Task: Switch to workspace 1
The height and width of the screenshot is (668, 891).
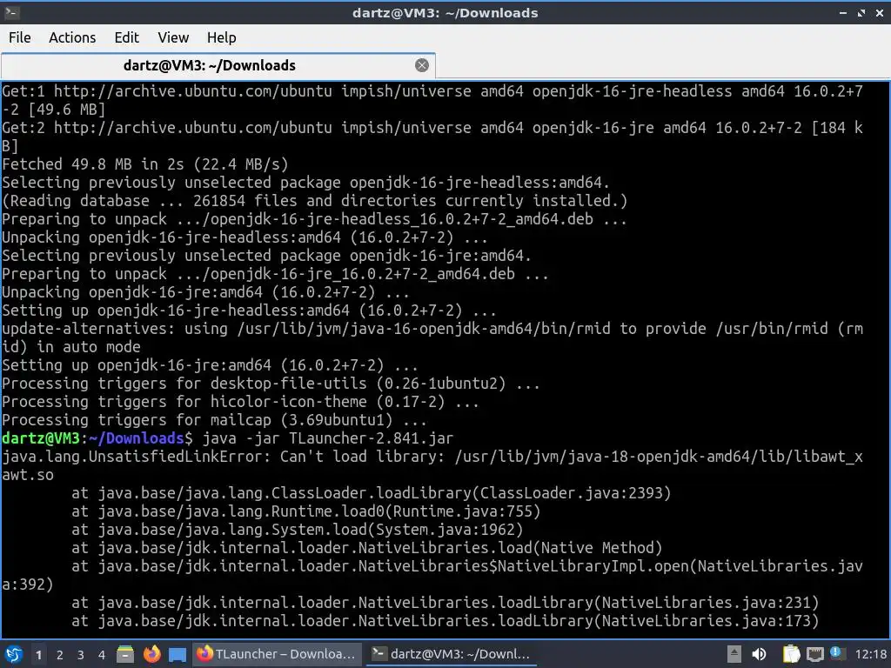Action: (38, 655)
